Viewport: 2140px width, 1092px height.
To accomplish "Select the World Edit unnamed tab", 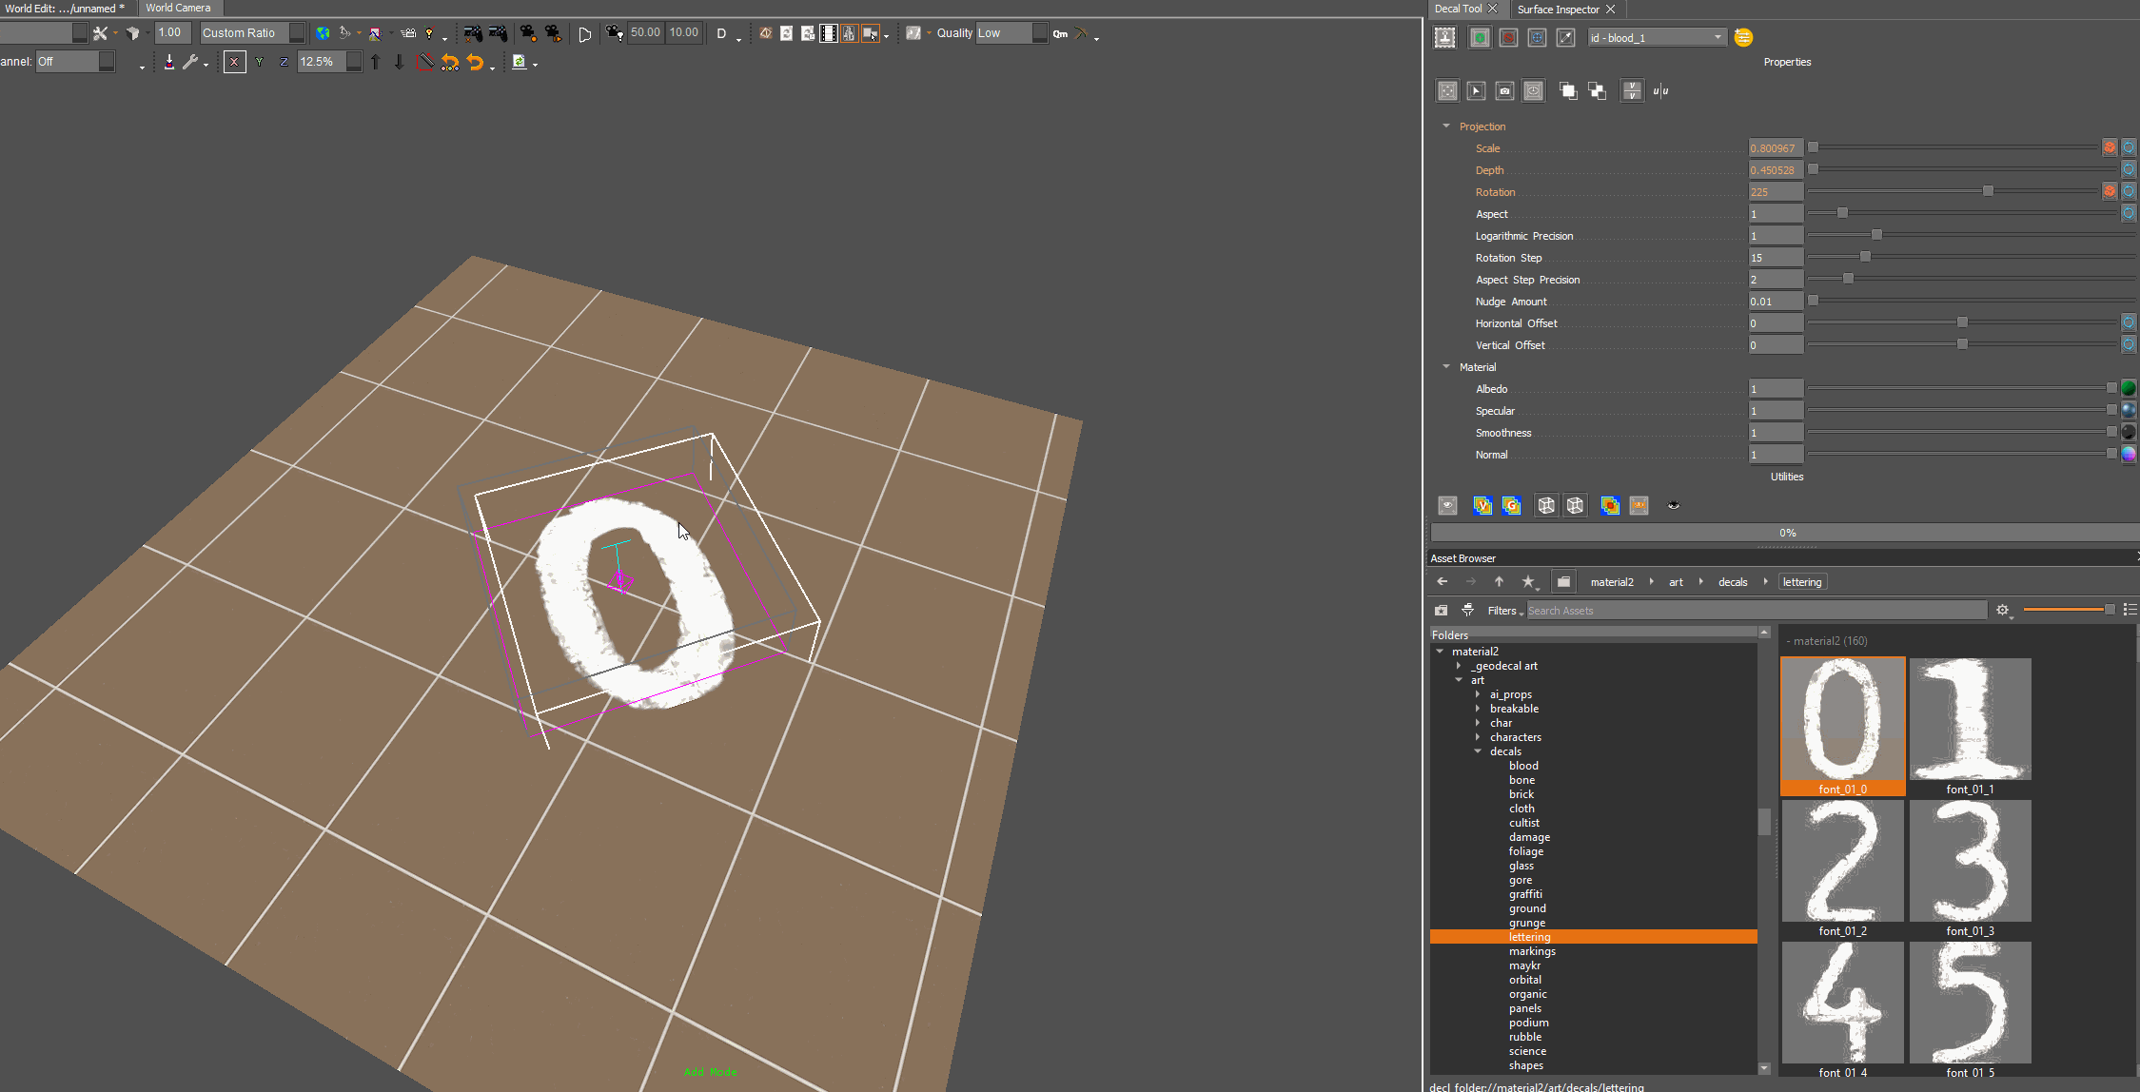I will tap(65, 8).
